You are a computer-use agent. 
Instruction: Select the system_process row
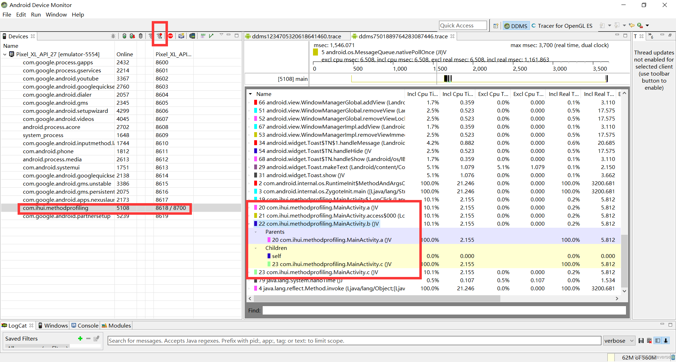coord(121,135)
